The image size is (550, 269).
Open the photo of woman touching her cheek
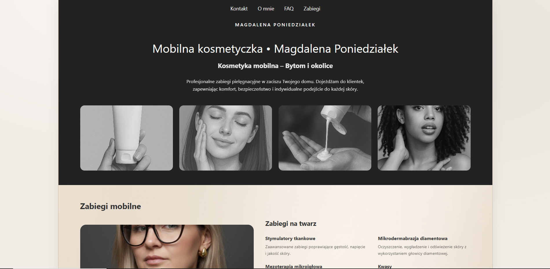point(226,138)
